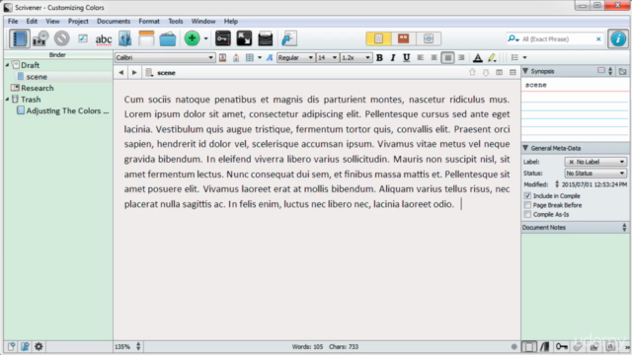This screenshot has width=632, height=355.
Task: Collapse the General Meta-Data section
Action: tap(525, 148)
